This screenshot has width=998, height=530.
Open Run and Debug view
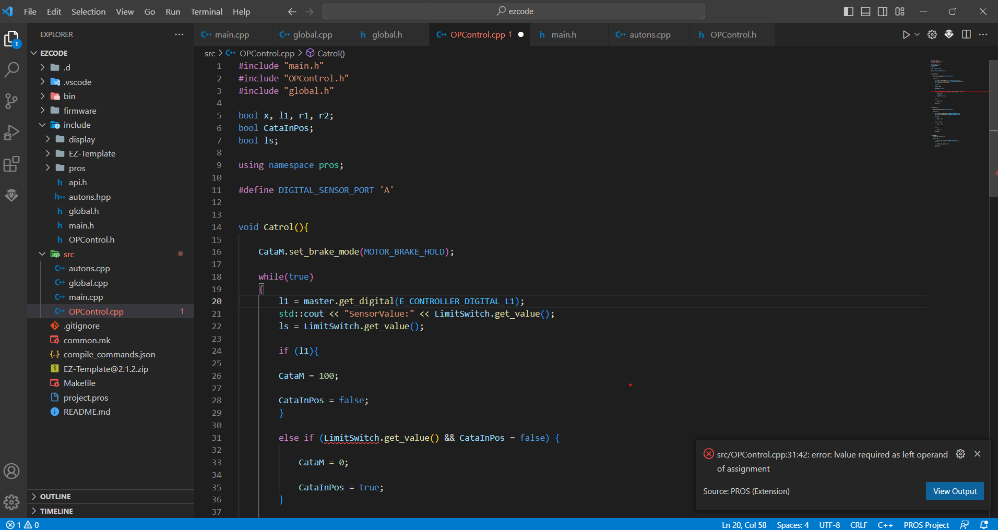click(x=11, y=132)
